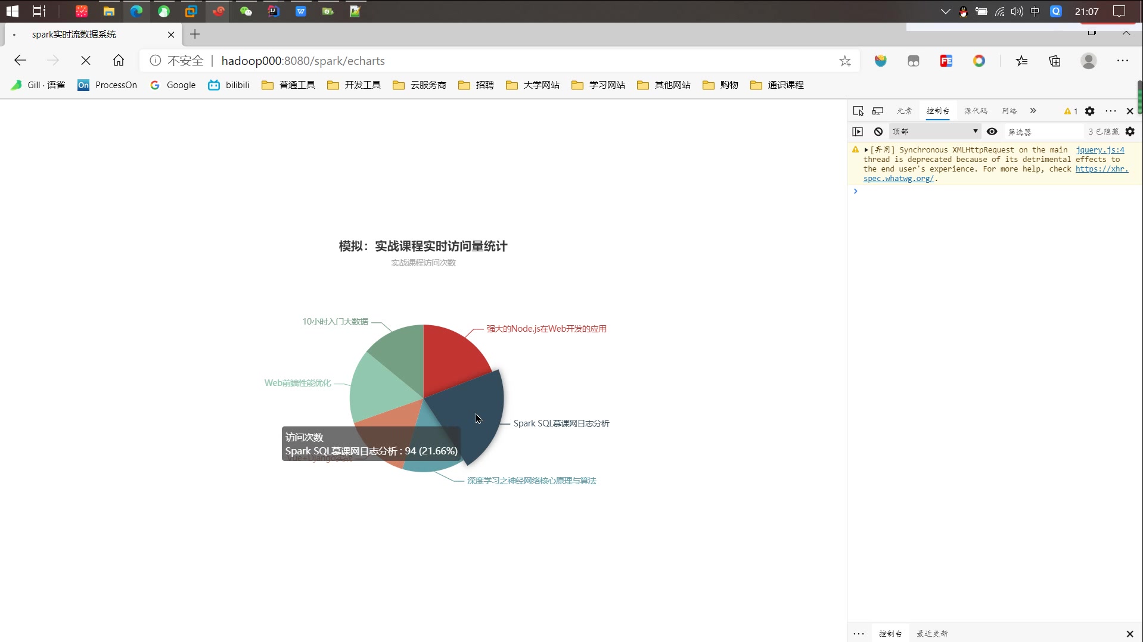Expand more DevTools tabs via the chevron
The height and width of the screenshot is (642, 1143).
pos(1033,111)
